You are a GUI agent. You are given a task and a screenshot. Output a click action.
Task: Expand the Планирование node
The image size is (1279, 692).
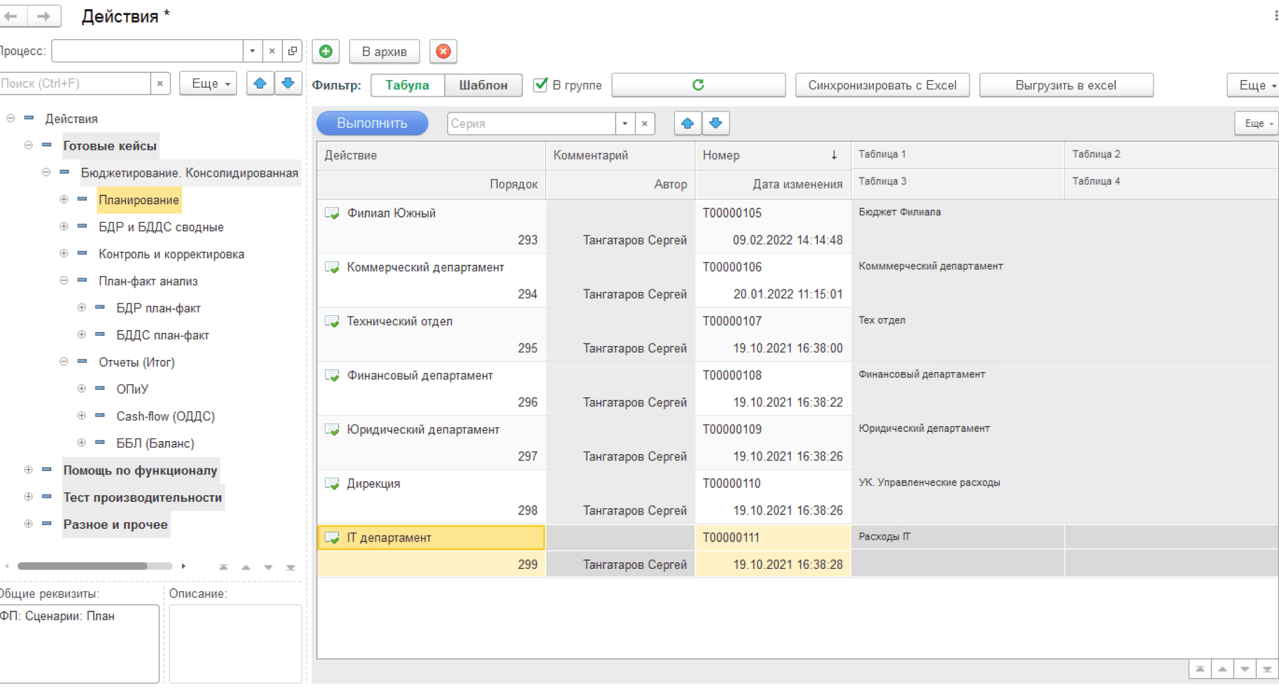pos(64,199)
